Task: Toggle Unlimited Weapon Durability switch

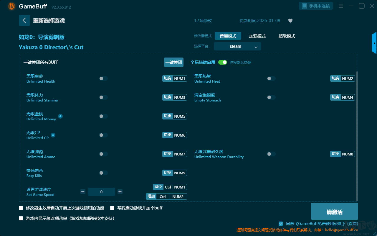Action: point(271,154)
